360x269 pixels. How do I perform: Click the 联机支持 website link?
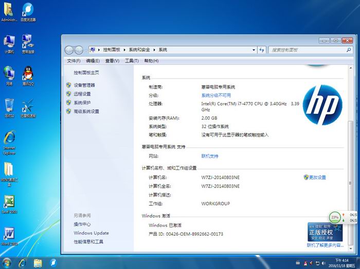pyautogui.click(x=210, y=156)
